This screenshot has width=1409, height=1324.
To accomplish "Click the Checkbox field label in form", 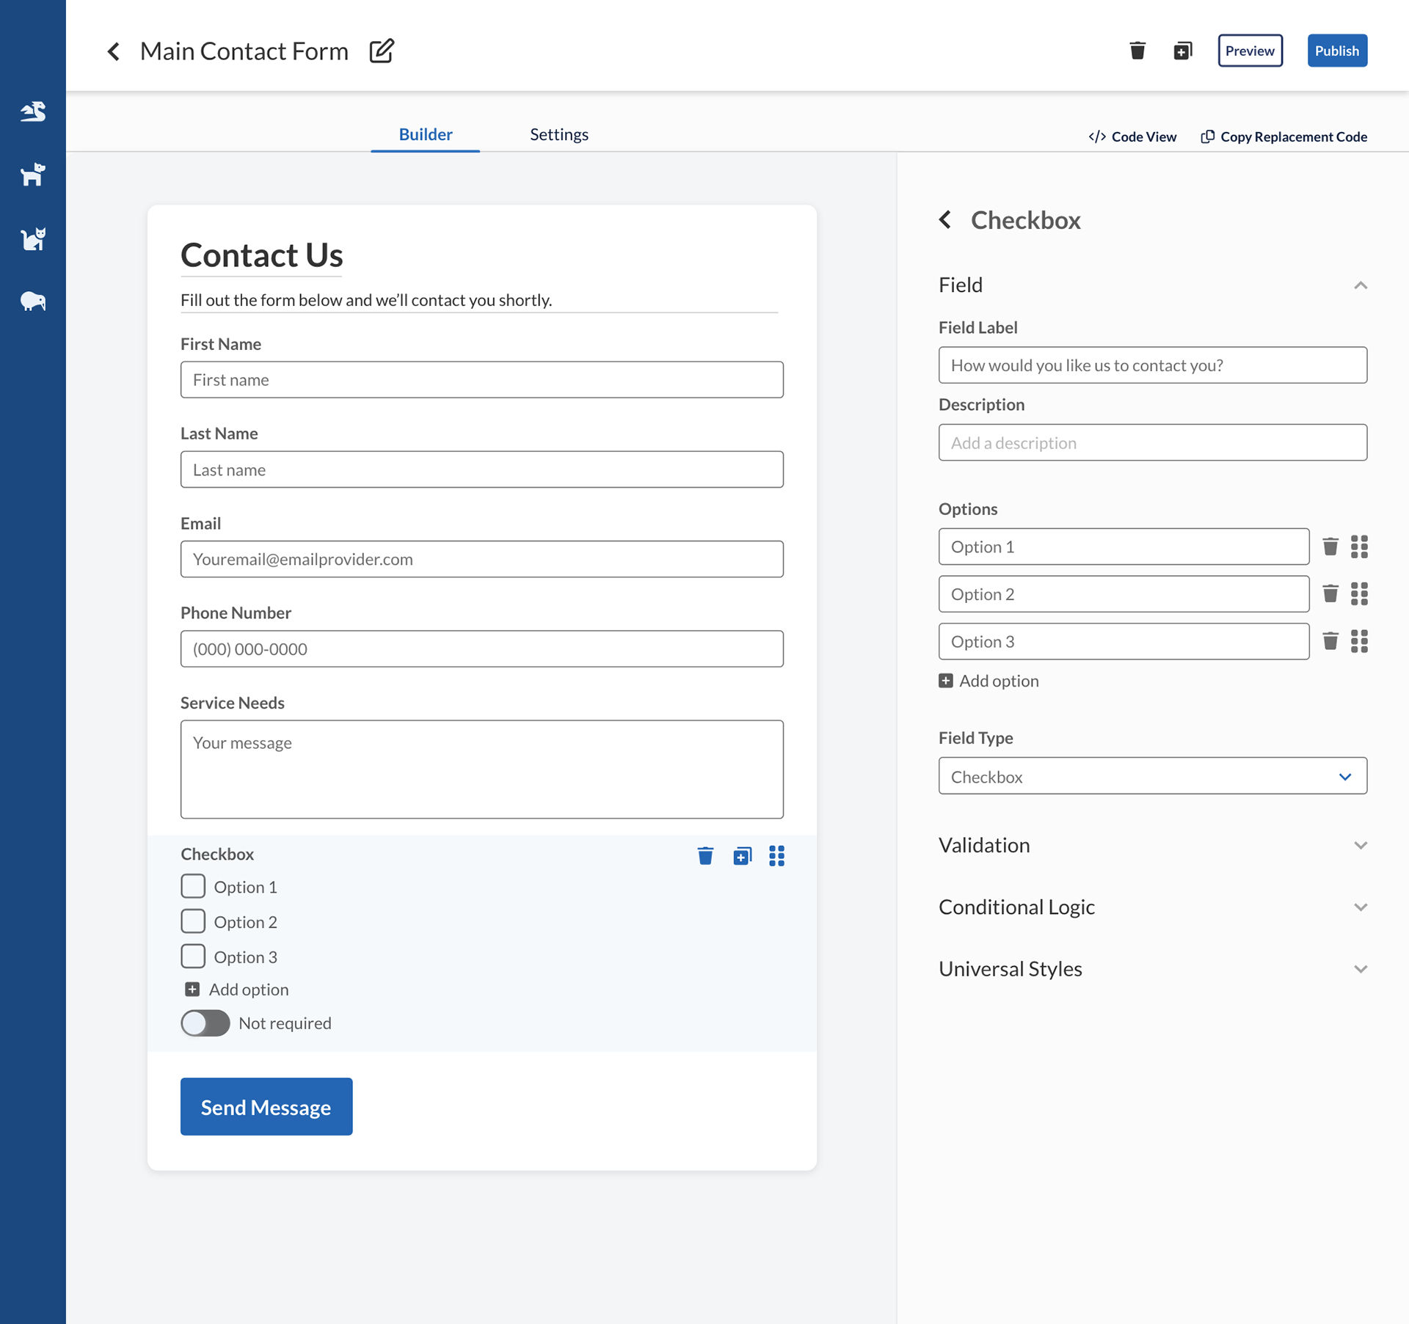I will click(217, 854).
